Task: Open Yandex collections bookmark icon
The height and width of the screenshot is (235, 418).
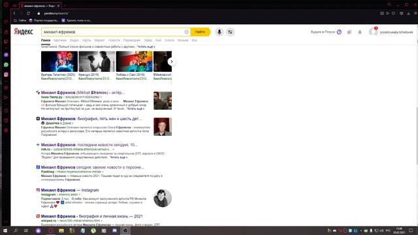Action: point(349,32)
